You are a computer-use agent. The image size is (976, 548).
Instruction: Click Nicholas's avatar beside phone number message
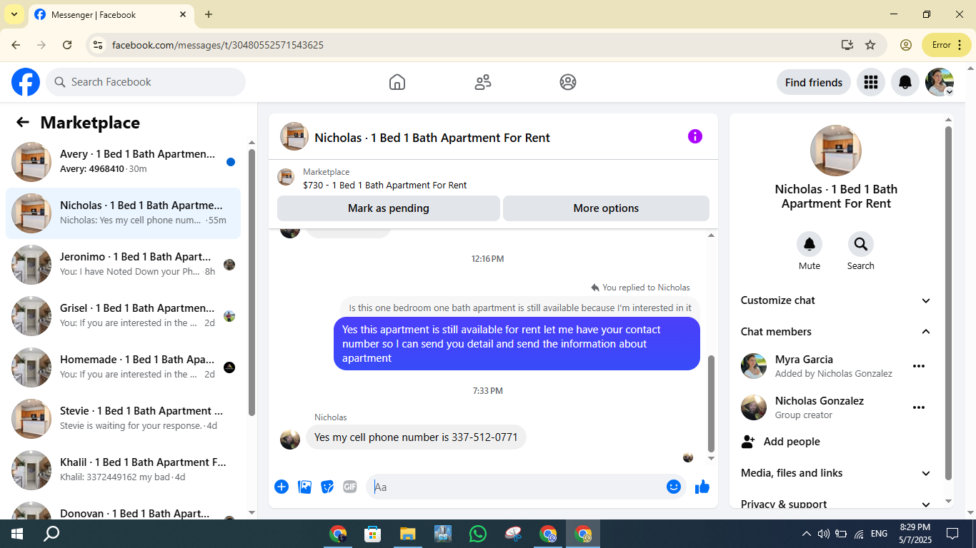pos(290,439)
